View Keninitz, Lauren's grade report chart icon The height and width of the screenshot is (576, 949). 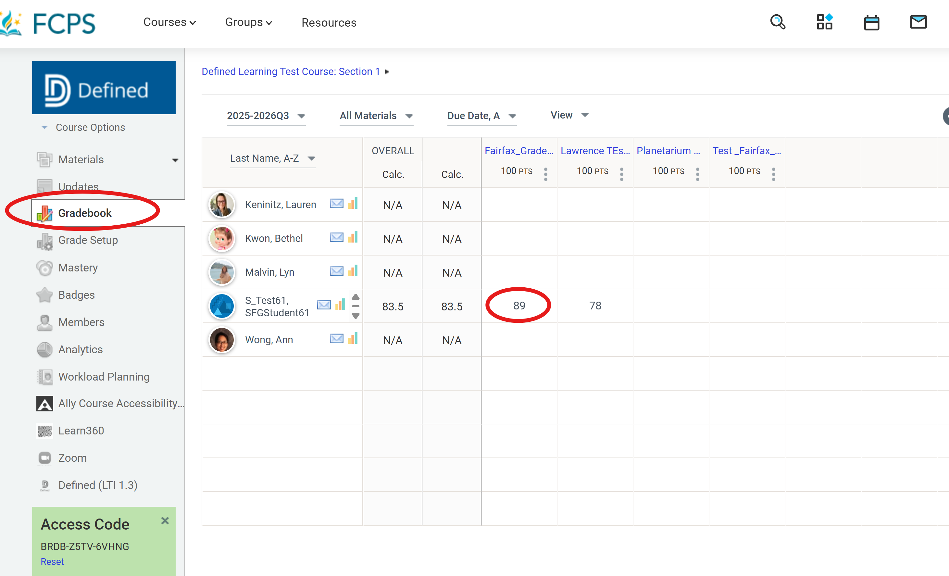click(353, 203)
